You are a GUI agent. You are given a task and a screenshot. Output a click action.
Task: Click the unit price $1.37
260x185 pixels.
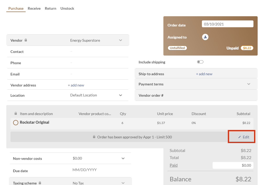click(161, 123)
